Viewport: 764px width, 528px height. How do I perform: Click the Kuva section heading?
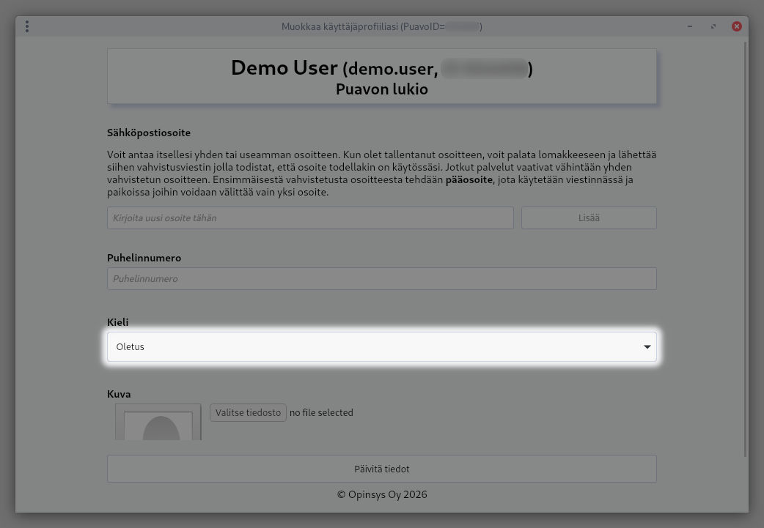click(119, 394)
